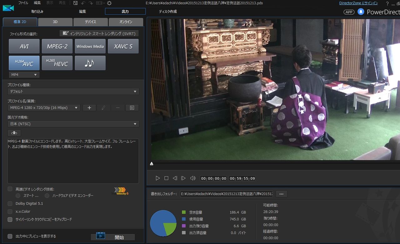Viewport: 400px width, 244px height.
Task: Check 出力中にプレビューを表示する option
Action: [x=10, y=236]
